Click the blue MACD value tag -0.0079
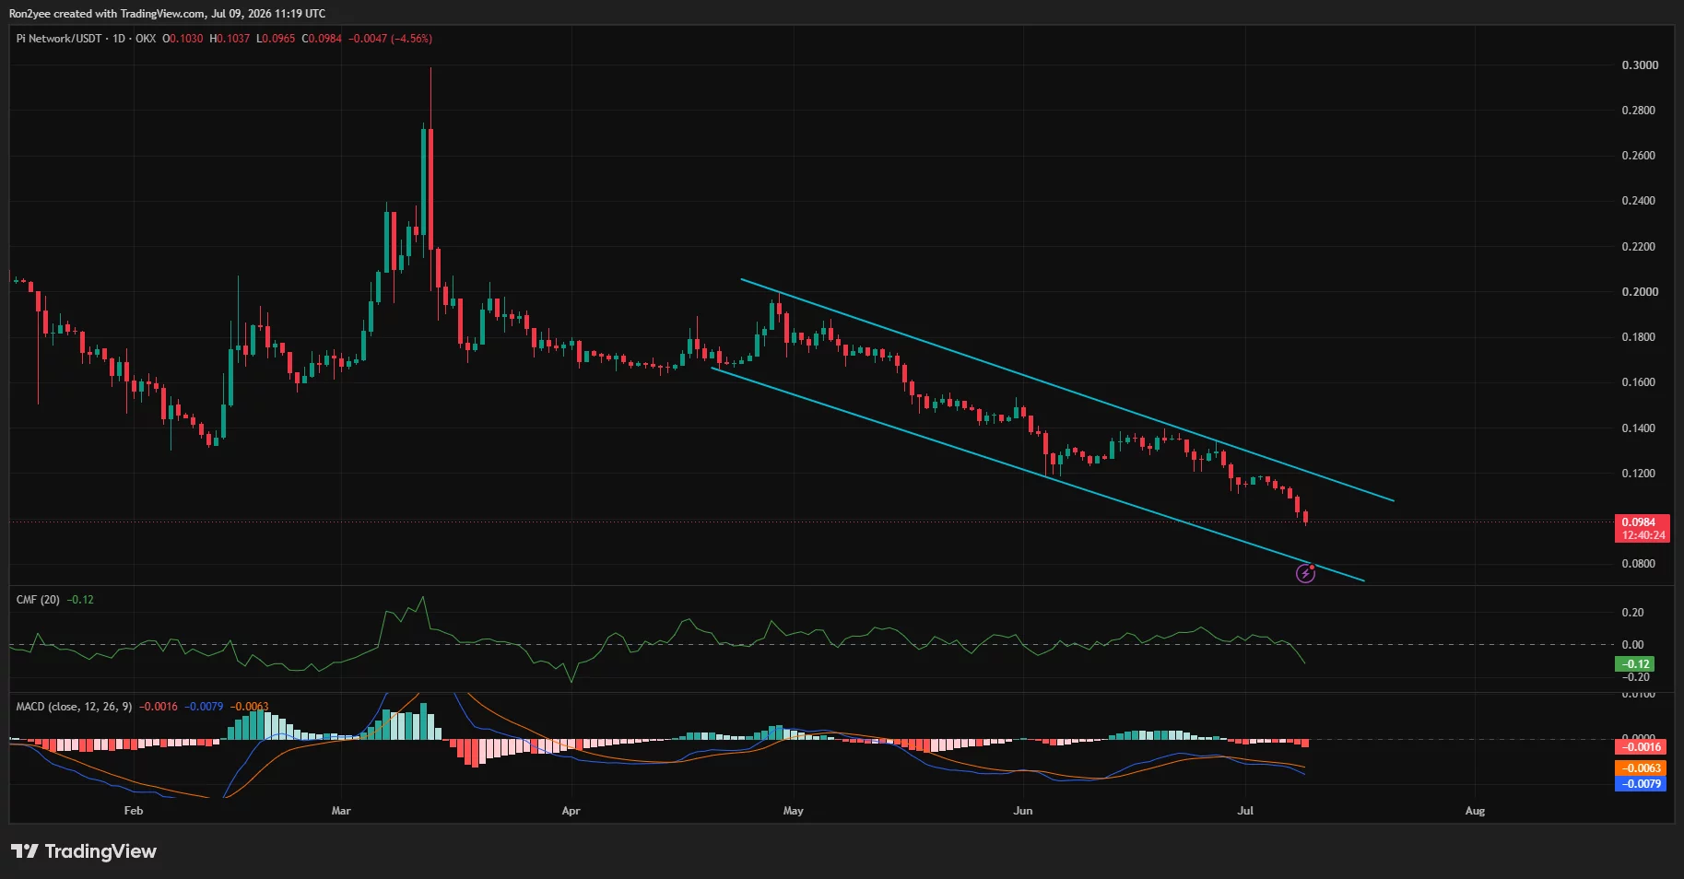The width and height of the screenshot is (1684, 879). pyautogui.click(x=1642, y=784)
